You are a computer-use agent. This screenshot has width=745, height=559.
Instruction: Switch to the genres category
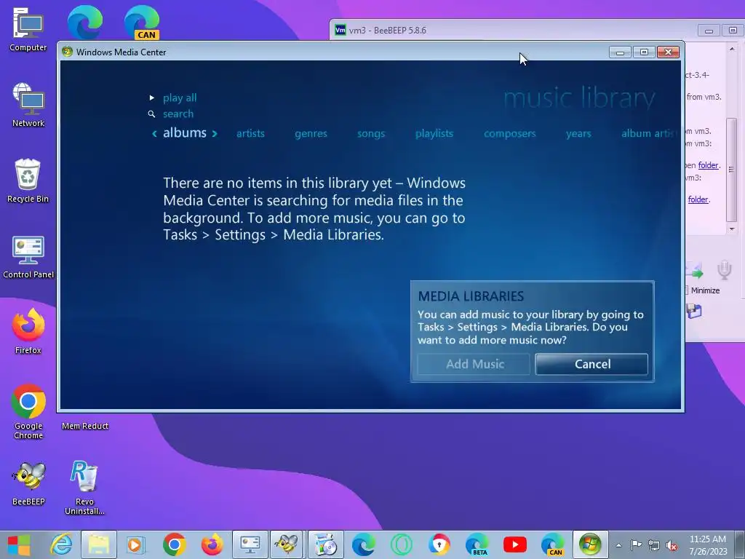[311, 134]
